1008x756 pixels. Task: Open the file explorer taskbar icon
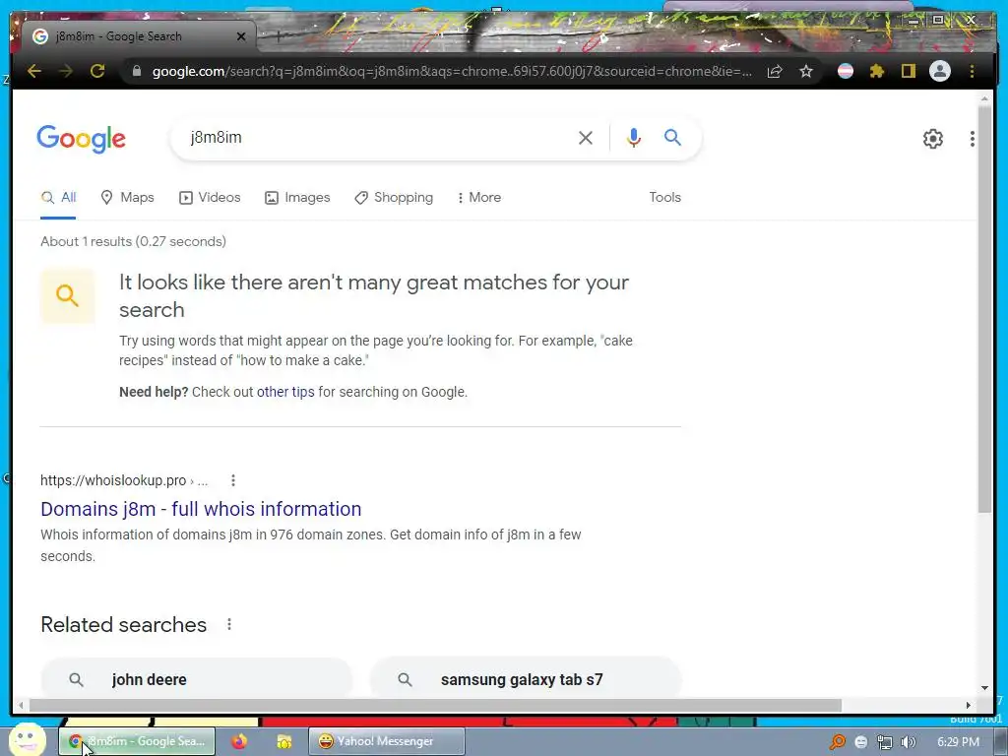click(x=283, y=741)
